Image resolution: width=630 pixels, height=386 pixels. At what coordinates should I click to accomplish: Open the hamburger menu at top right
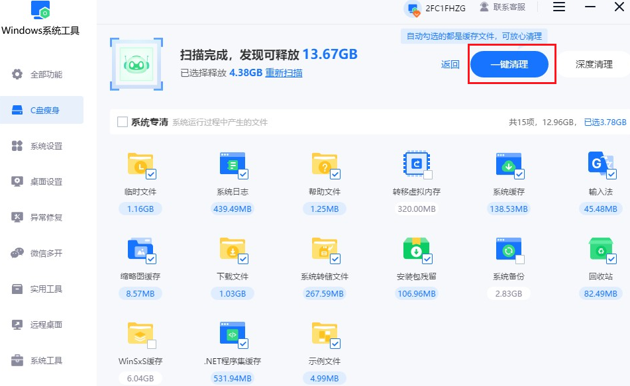(x=558, y=7)
